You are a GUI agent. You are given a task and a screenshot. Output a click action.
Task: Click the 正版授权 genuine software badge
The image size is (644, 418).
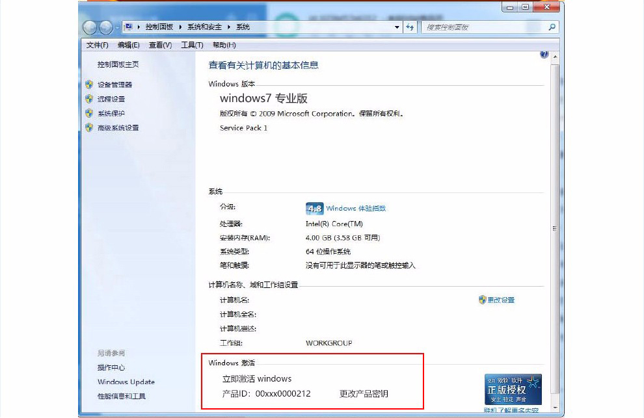pos(513,389)
